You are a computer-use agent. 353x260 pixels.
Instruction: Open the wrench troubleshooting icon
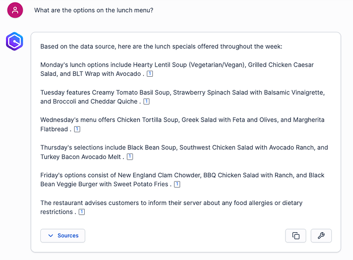[321, 236]
